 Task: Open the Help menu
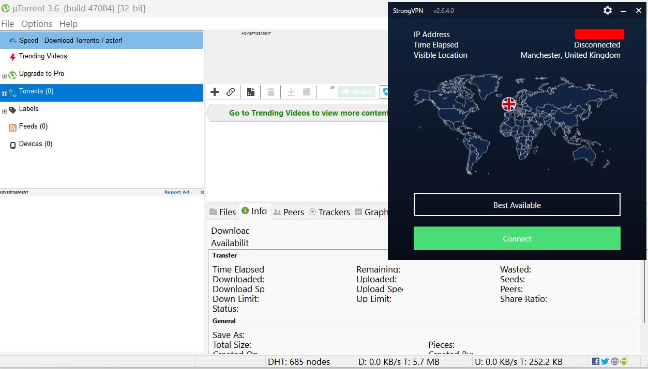click(x=68, y=24)
